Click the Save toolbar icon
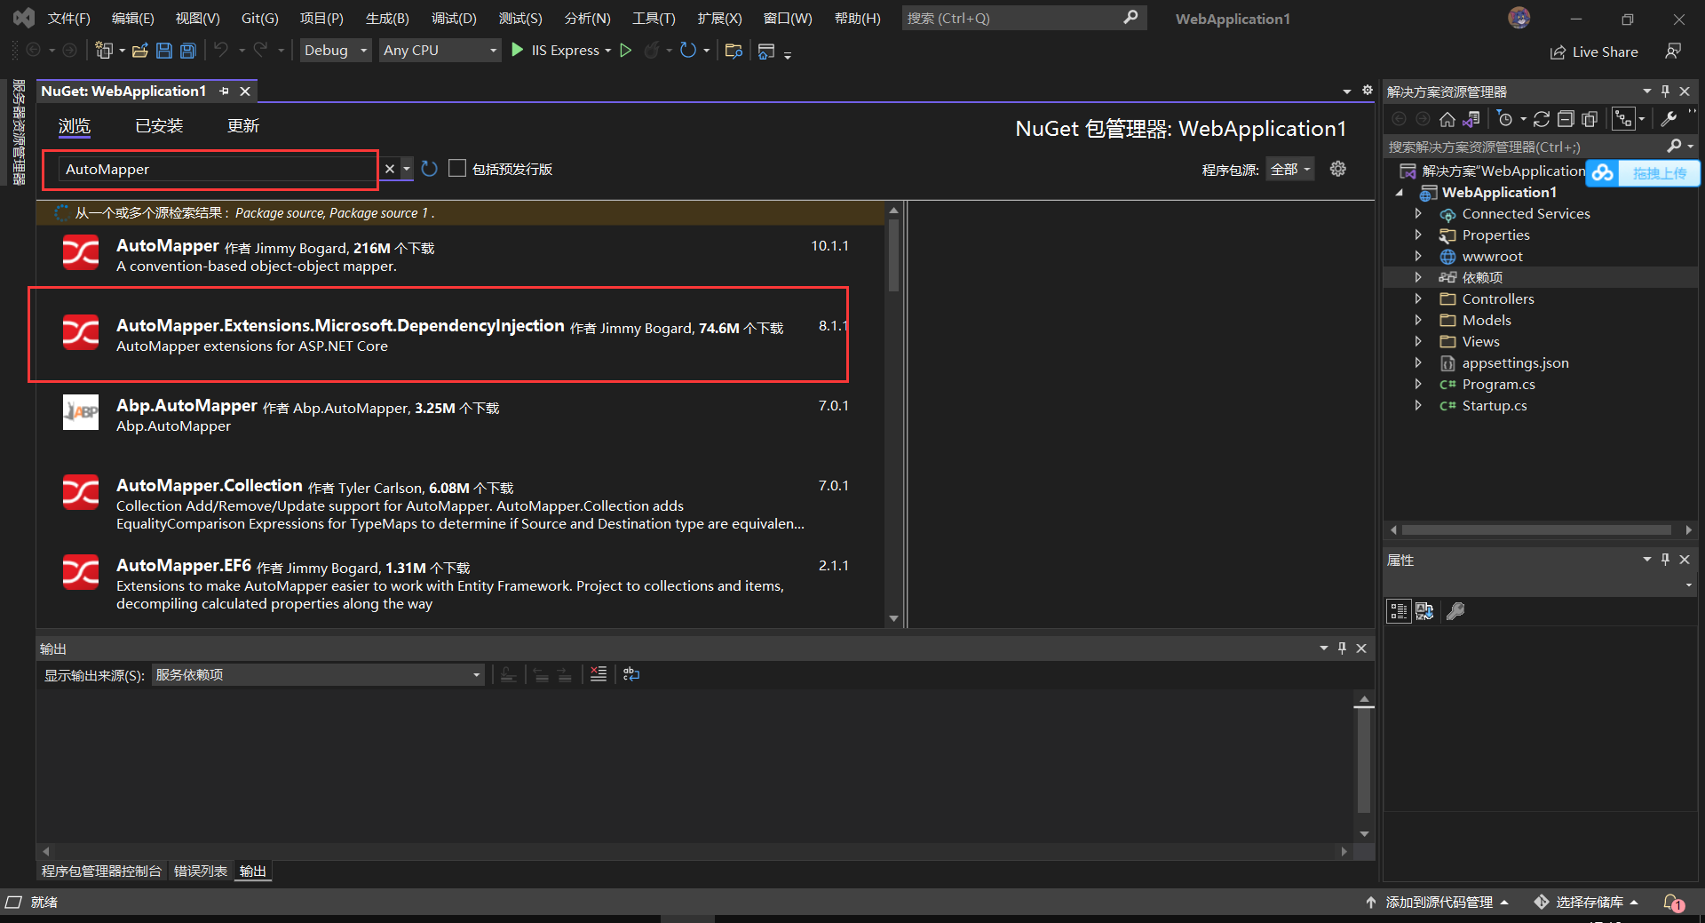This screenshot has height=923, width=1705. 164,51
